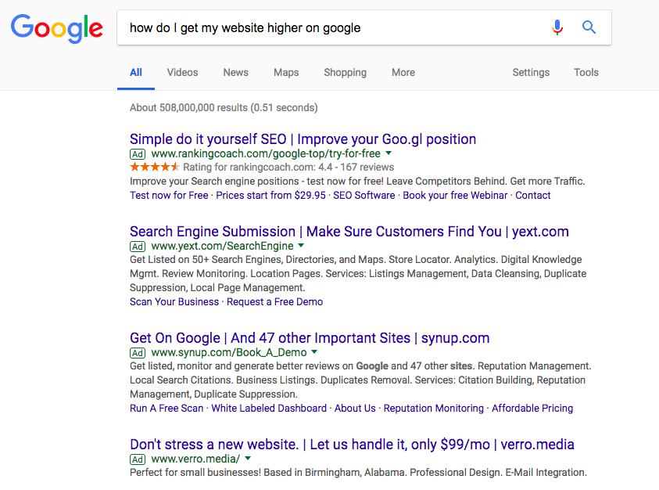Click 'Get Listed on 50+ Search Engines' description
Screen dimensions: 659x490
pos(358,274)
